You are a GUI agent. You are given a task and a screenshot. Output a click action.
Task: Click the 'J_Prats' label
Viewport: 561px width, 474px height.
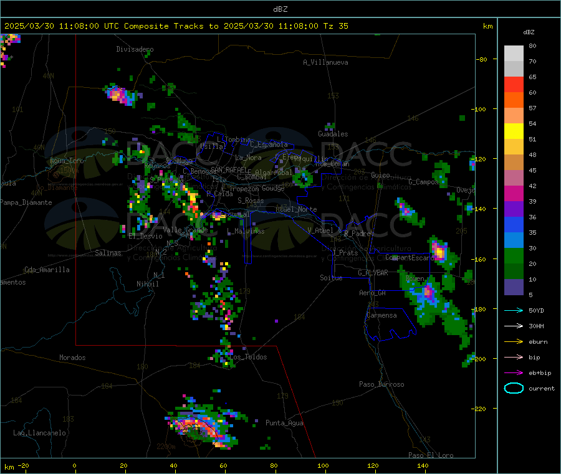point(345,253)
